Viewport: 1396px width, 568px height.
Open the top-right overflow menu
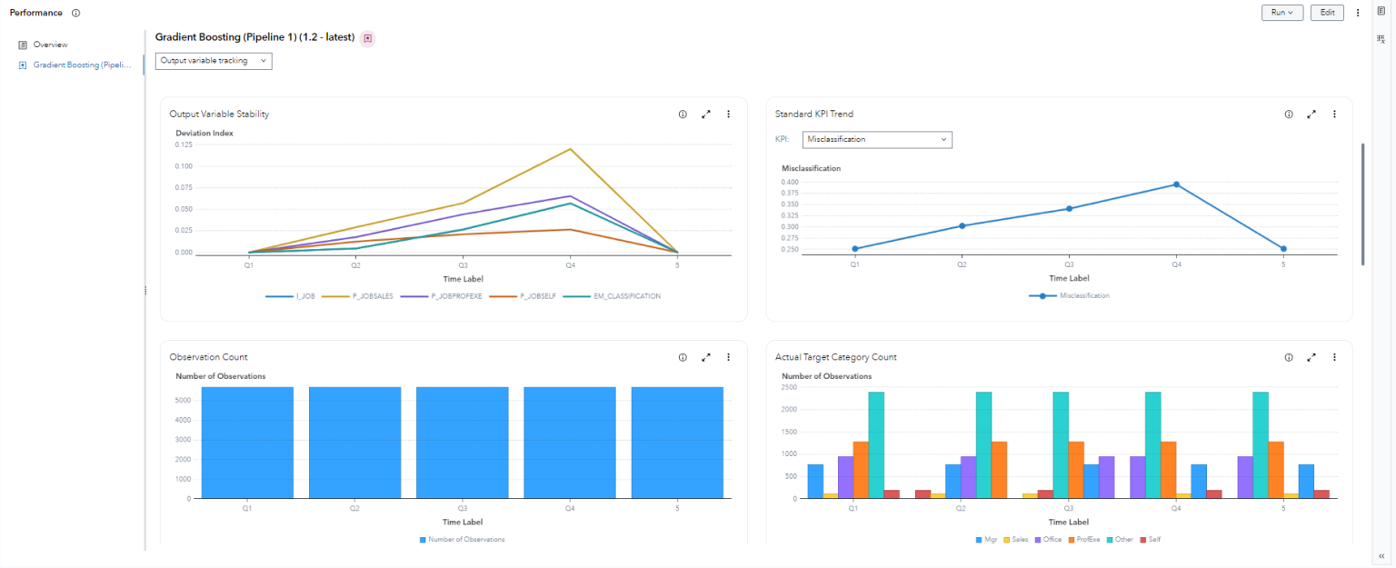click(x=1358, y=13)
